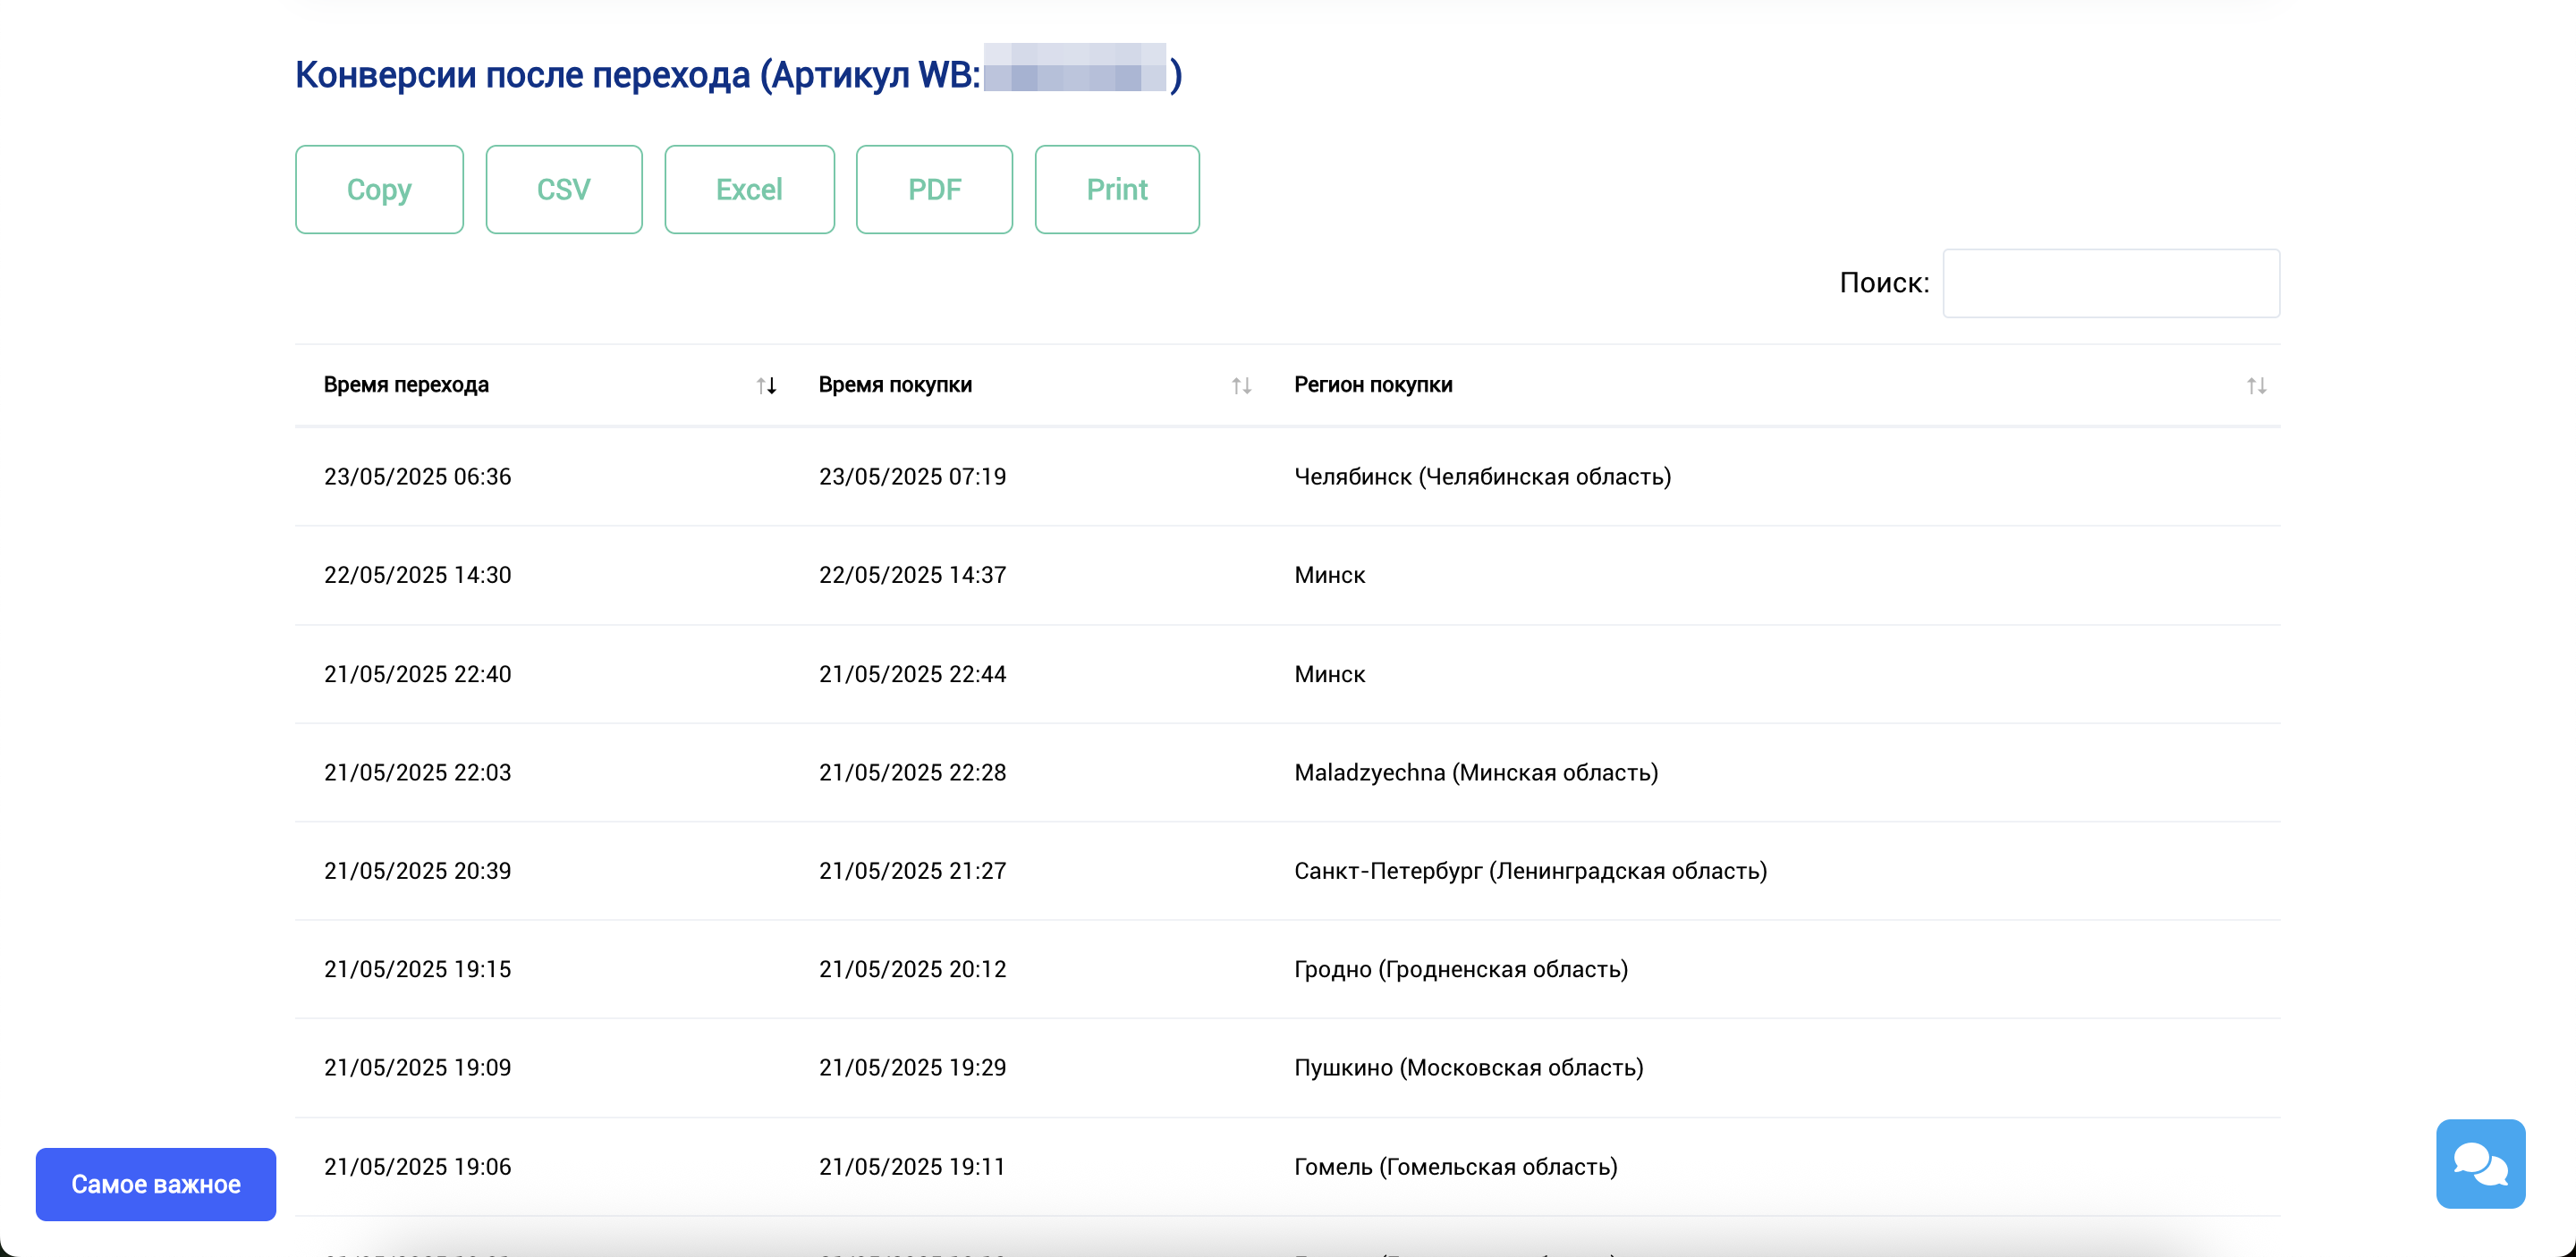2576x1257 pixels.
Task: Select Maladzyechna (Минская область) cell
Action: 1476,772
